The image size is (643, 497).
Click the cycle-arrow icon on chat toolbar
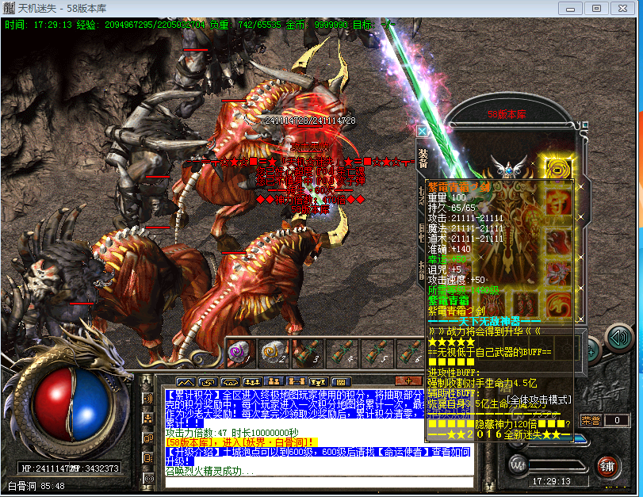(x=208, y=382)
